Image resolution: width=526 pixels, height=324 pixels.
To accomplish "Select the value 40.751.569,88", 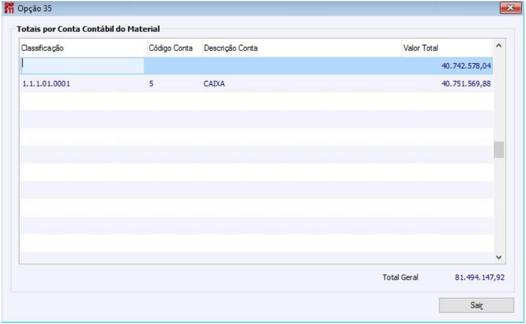I will [x=466, y=83].
